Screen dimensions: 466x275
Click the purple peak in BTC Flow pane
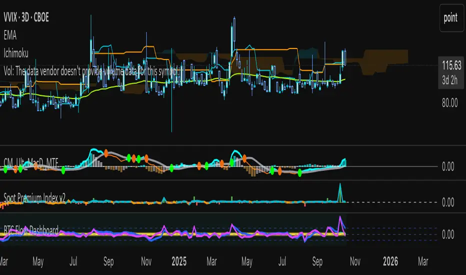coord(340,217)
